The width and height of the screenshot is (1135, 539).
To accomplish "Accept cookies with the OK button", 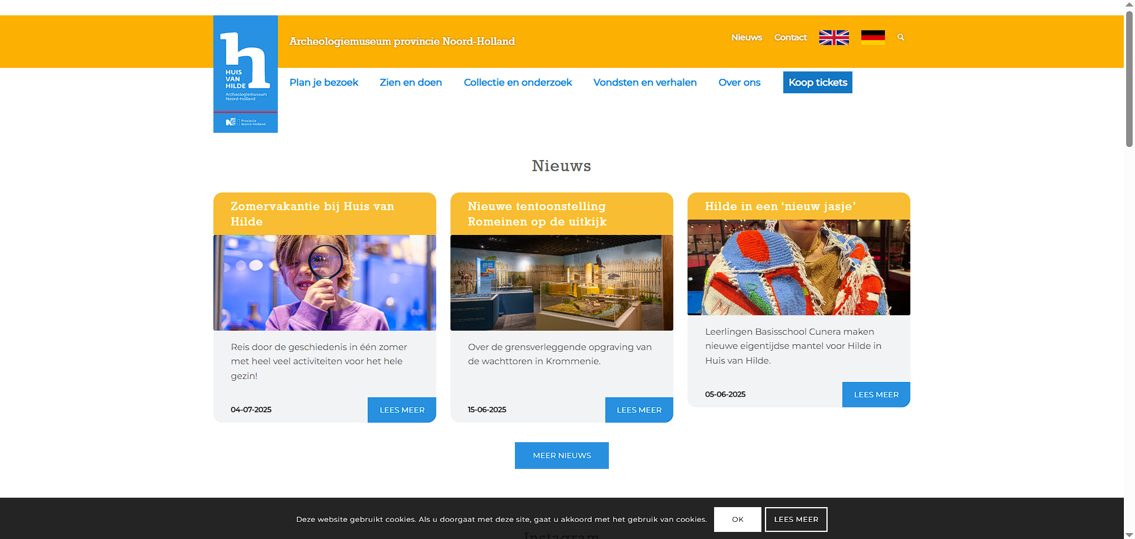I will pyautogui.click(x=737, y=520).
